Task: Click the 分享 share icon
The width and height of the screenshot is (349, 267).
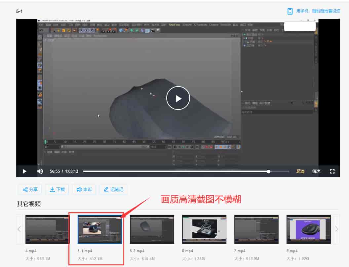Action: point(25,189)
